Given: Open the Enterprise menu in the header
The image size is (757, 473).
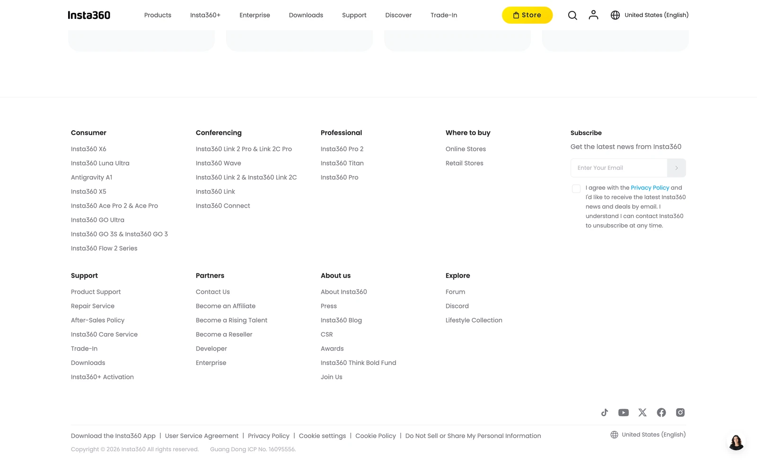Looking at the screenshot, I should pos(255,15).
